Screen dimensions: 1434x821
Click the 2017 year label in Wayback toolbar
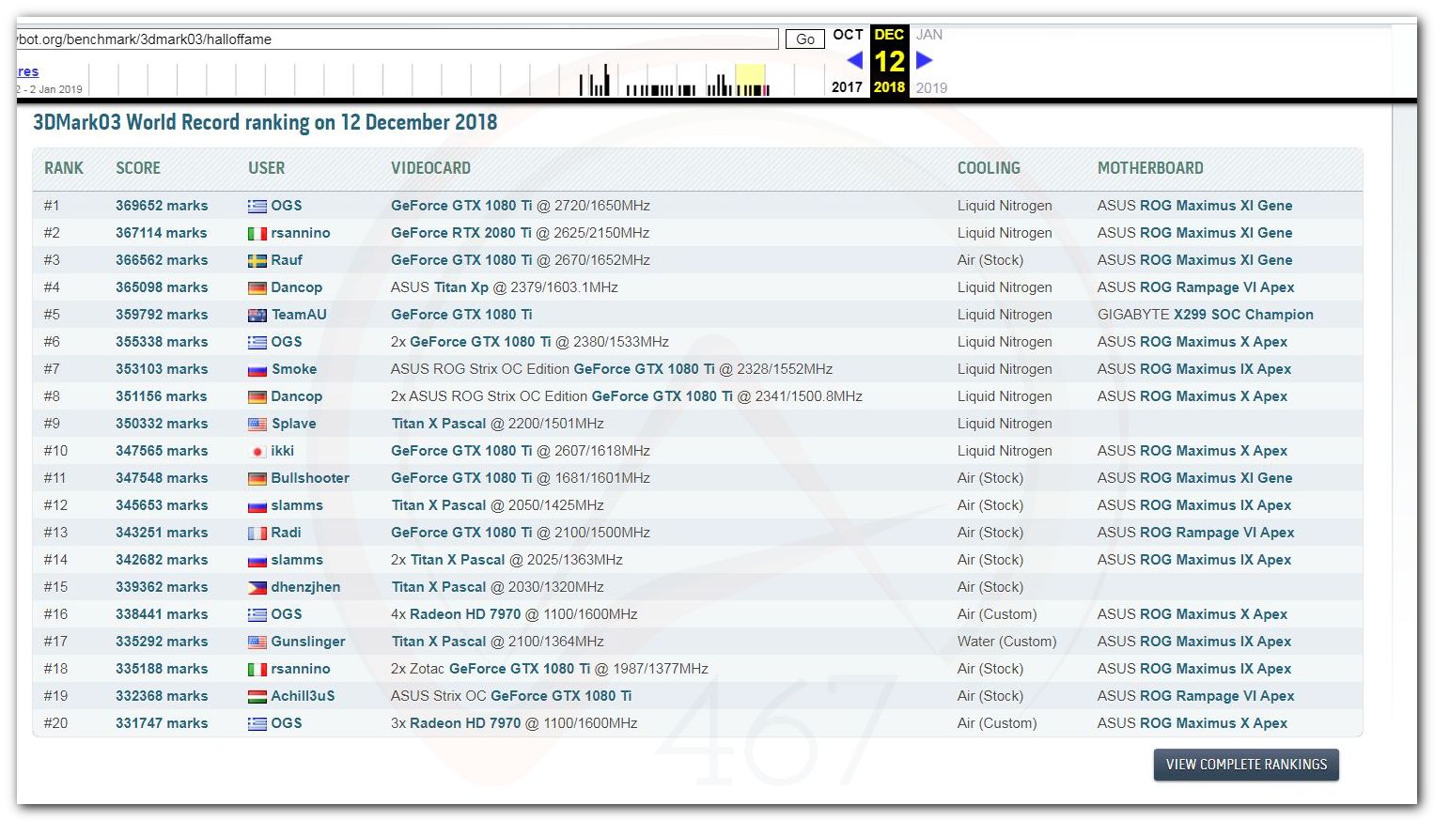pyautogui.click(x=847, y=87)
